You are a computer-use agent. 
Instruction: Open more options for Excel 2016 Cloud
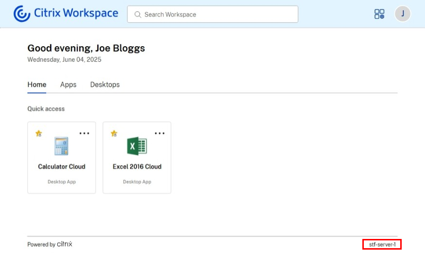(x=160, y=133)
